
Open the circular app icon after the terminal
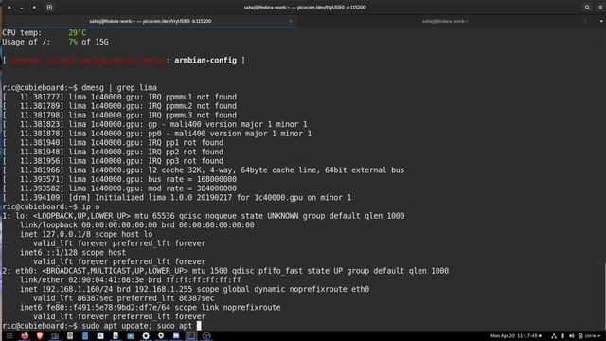[206, 336]
